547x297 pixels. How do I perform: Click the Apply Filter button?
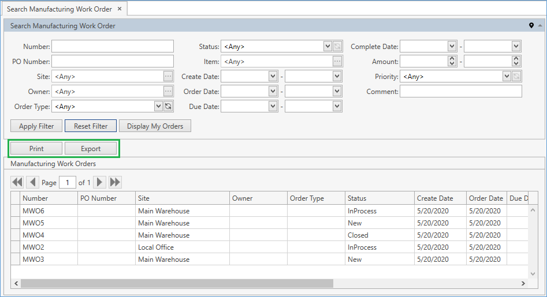pos(36,126)
